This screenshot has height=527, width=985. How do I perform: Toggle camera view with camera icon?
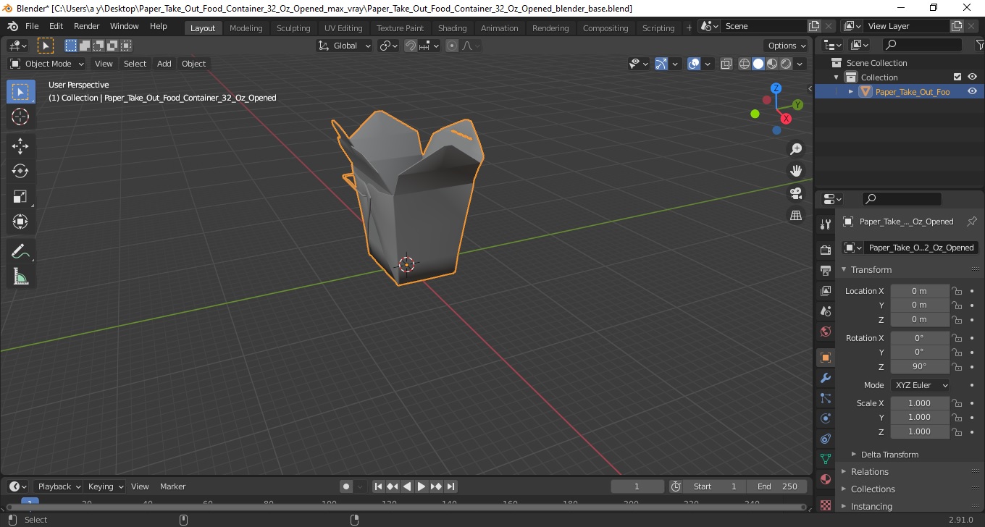(x=796, y=193)
